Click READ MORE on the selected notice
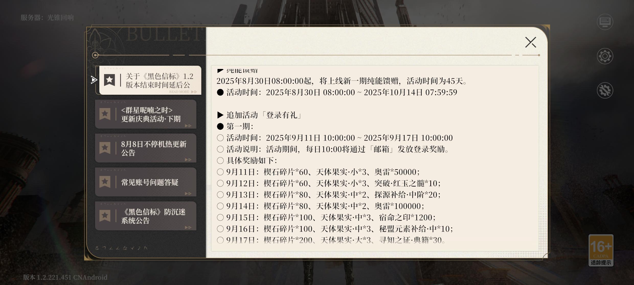634x285 pixels. tap(183, 92)
